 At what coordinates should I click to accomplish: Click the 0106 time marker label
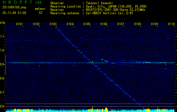(104, 24)
